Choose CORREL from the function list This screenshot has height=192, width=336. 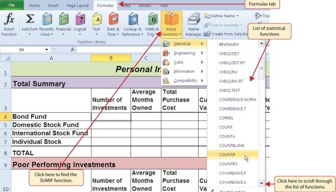tap(226, 118)
